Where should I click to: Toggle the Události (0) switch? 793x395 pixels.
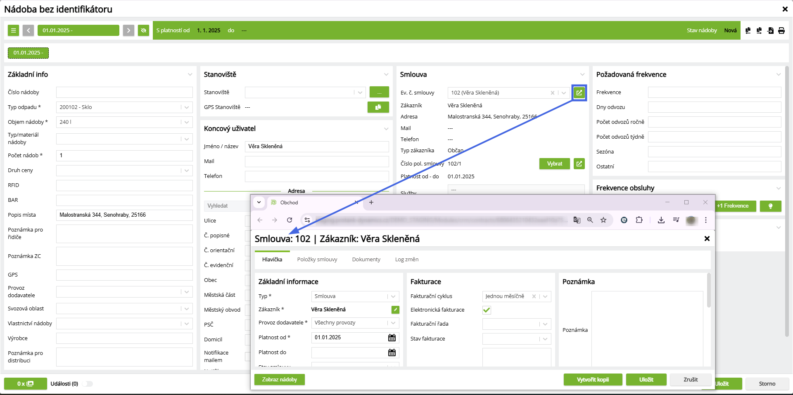(87, 384)
